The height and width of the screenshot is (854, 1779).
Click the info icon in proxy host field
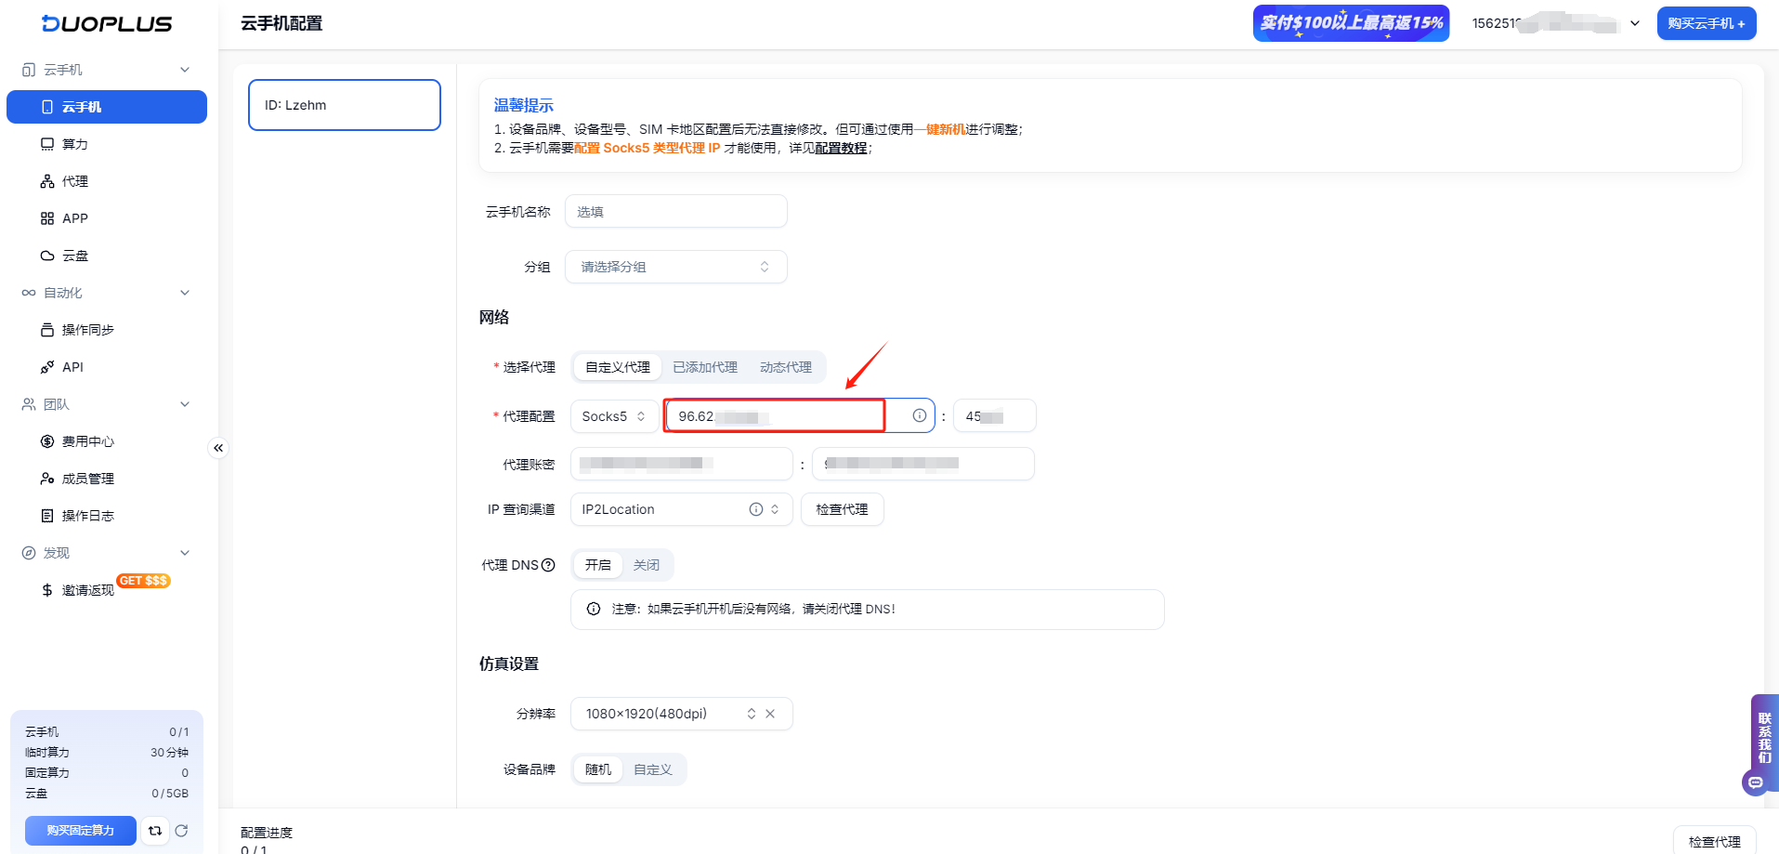pos(919,415)
